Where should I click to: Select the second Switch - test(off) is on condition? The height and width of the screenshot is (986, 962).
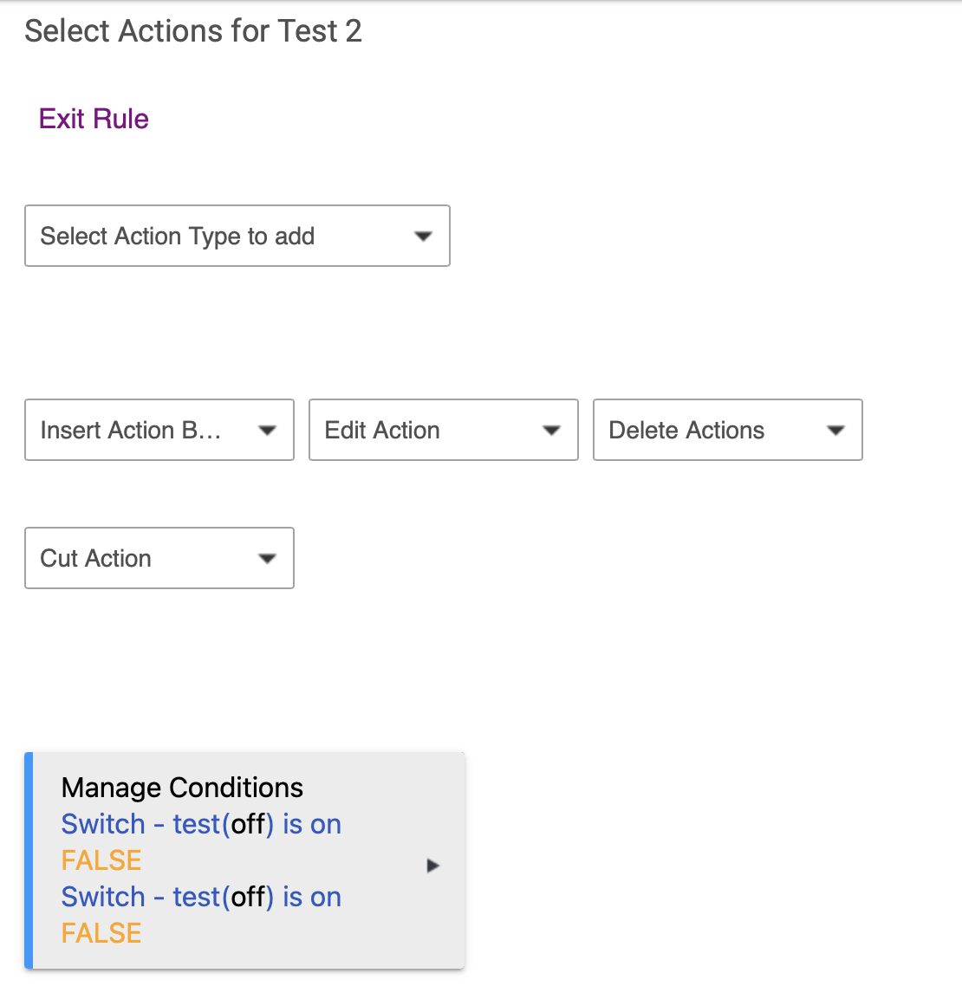pyautogui.click(x=201, y=898)
